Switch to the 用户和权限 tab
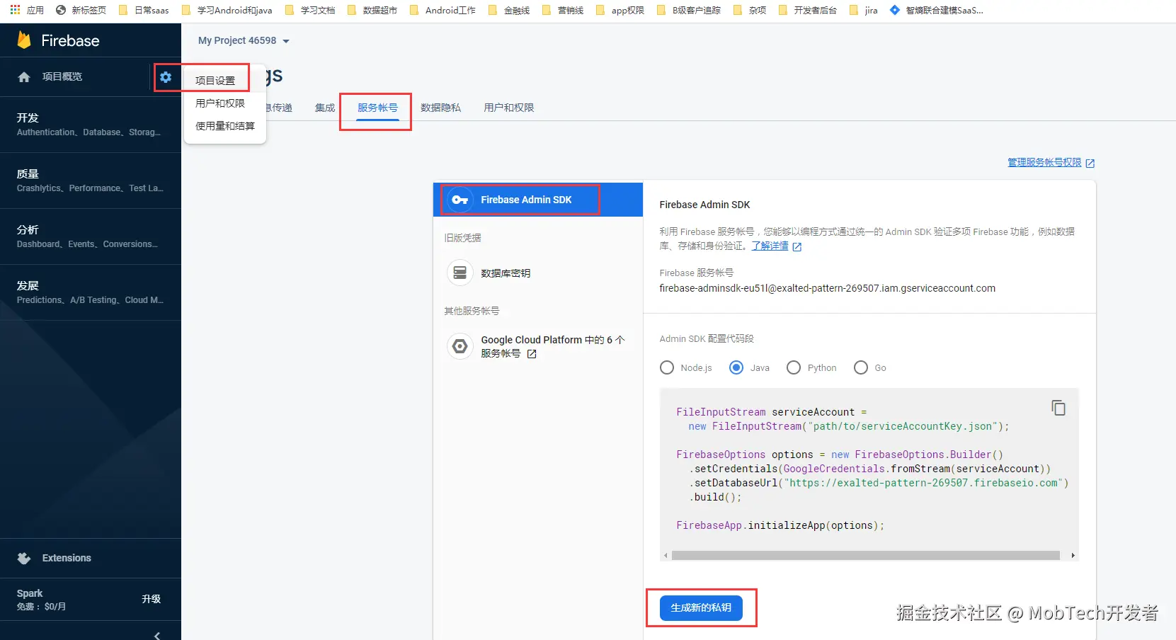The image size is (1176, 640). pos(509,108)
